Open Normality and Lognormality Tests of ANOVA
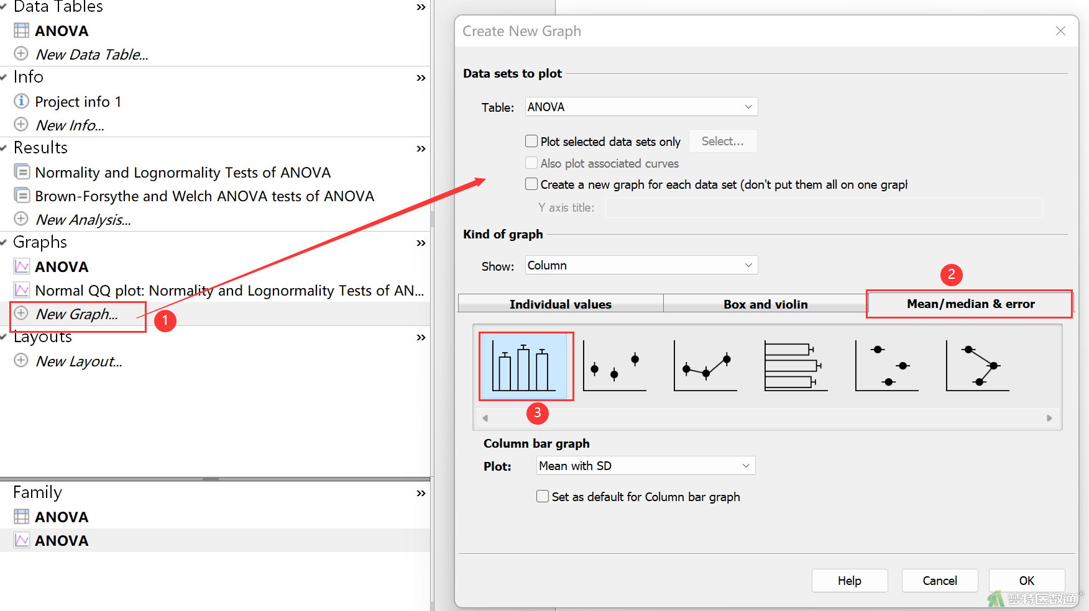 pyautogui.click(x=183, y=172)
